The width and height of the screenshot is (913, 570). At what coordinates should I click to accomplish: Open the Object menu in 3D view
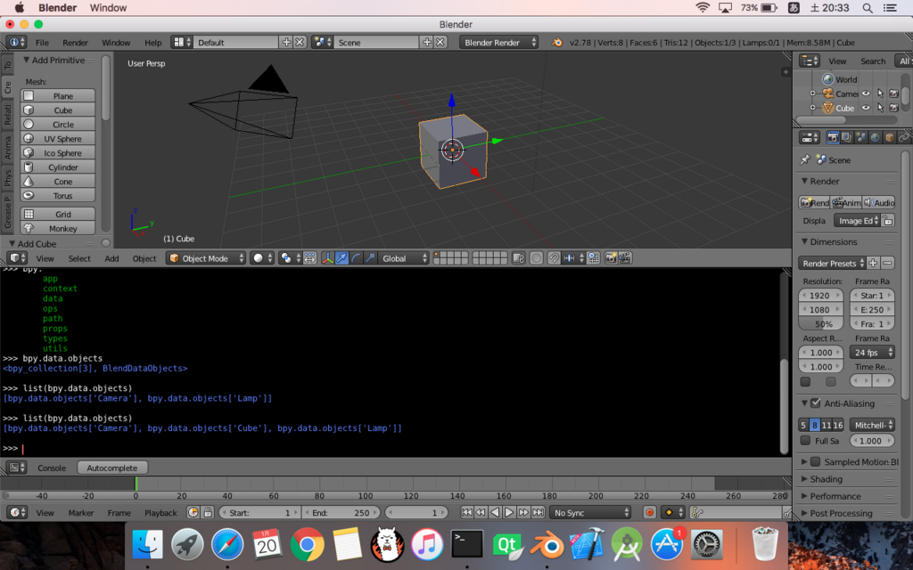click(144, 258)
